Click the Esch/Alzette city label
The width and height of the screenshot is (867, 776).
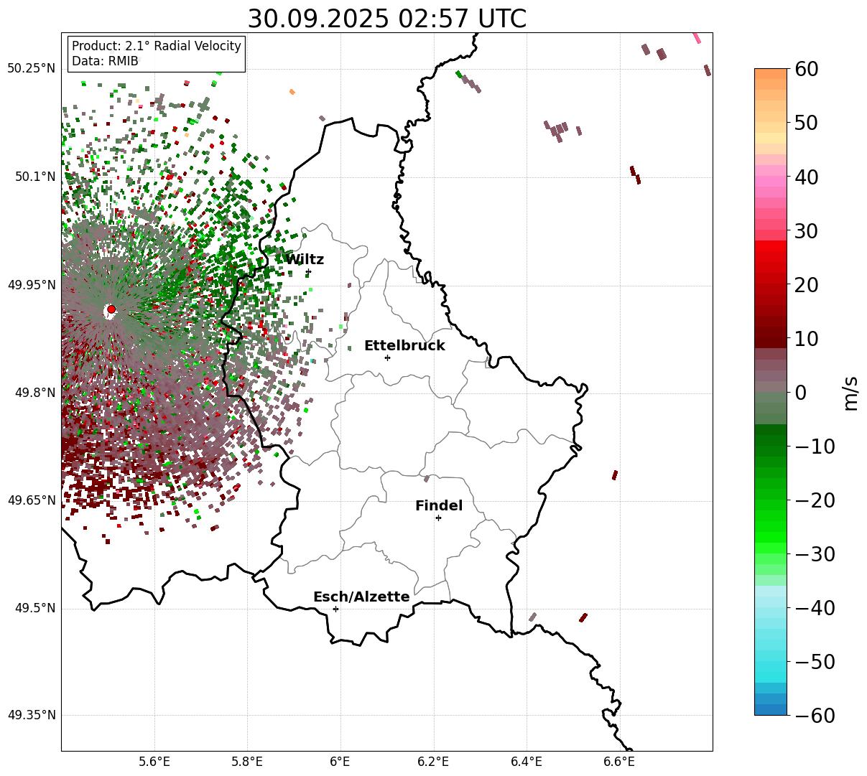361,597
